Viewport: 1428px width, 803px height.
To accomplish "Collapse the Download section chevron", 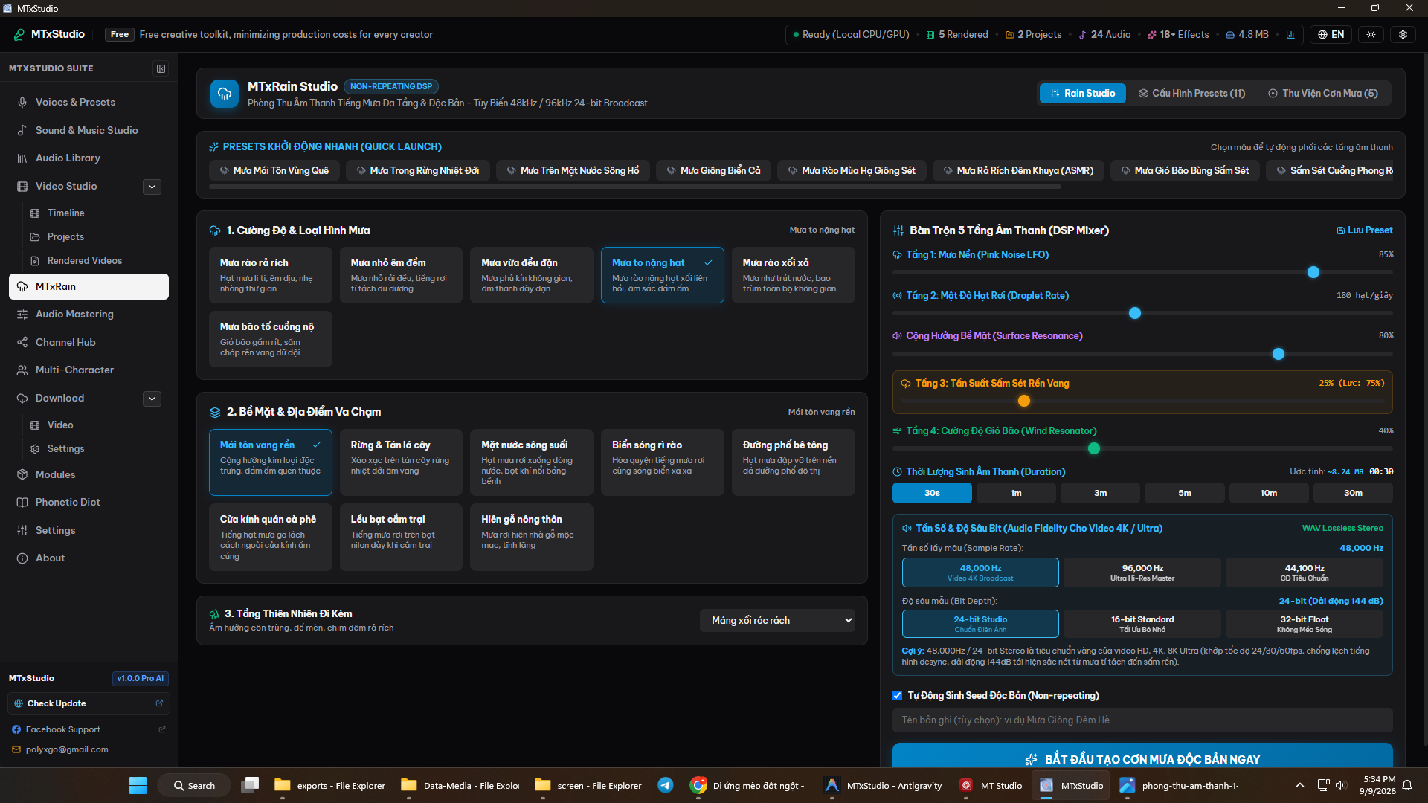I will 152,399.
